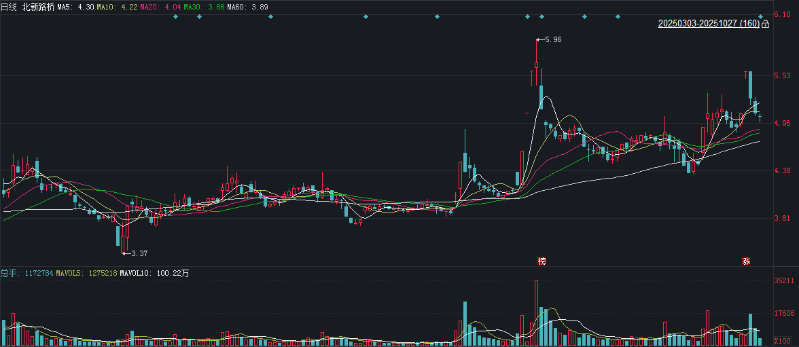Open the 20250303-20251027 (160) date range link

pyautogui.click(x=708, y=24)
